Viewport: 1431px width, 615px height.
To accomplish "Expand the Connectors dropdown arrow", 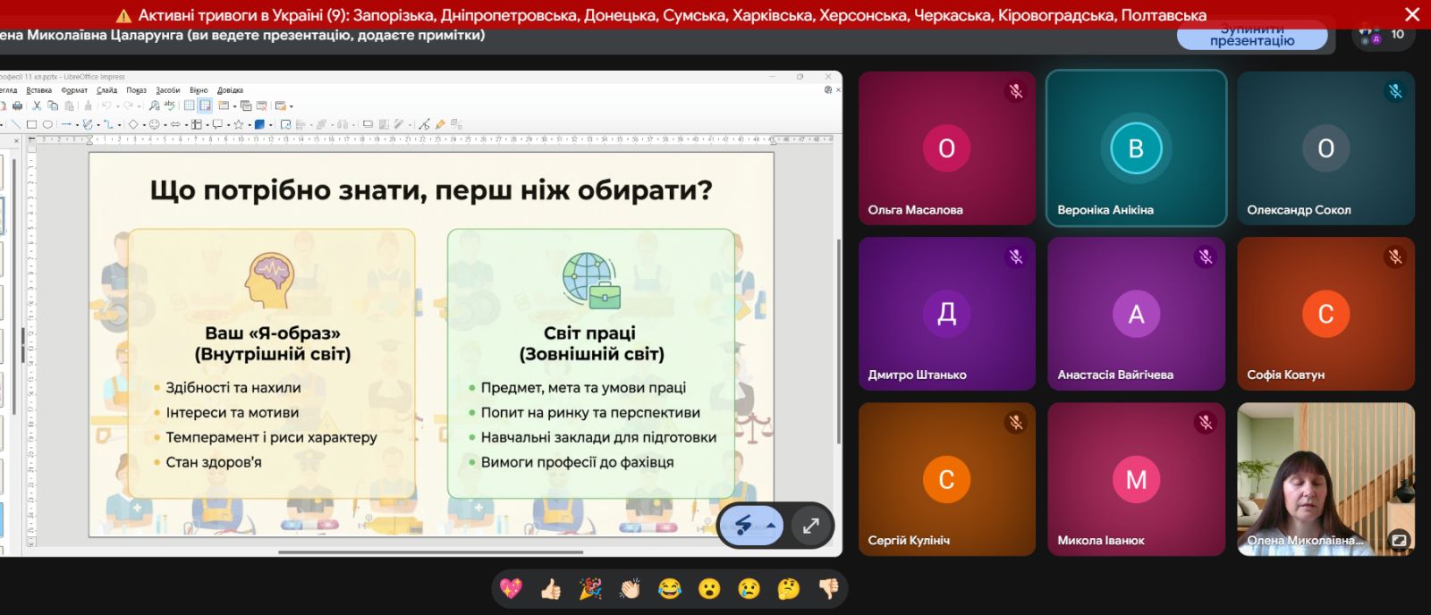I will click(119, 125).
